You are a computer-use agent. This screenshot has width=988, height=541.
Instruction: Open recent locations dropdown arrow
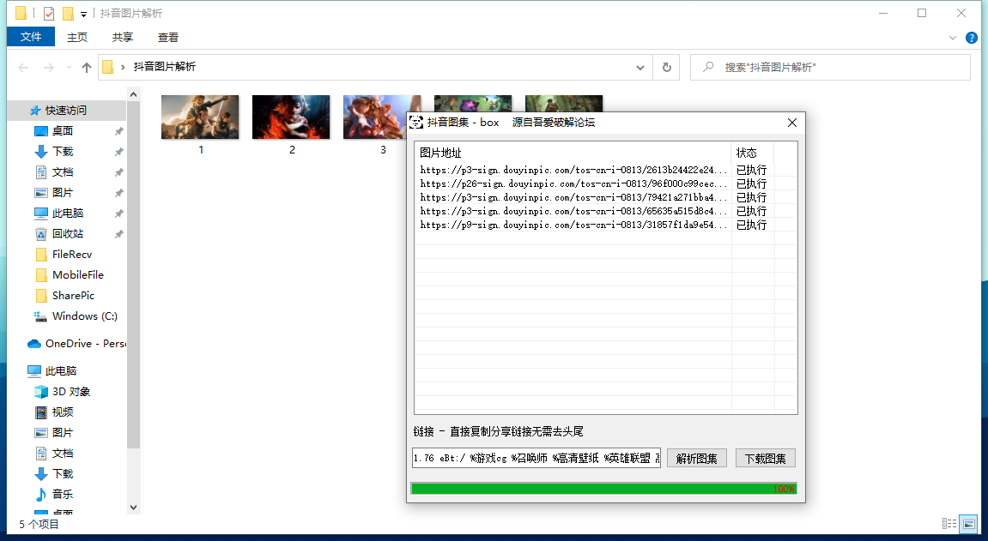pyautogui.click(x=69, y=68)
